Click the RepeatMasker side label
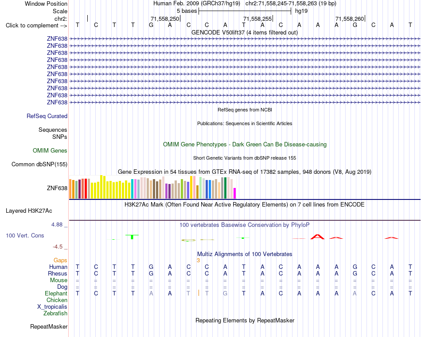The width and height of the screenshot is (421, 337). pos(49,326)
